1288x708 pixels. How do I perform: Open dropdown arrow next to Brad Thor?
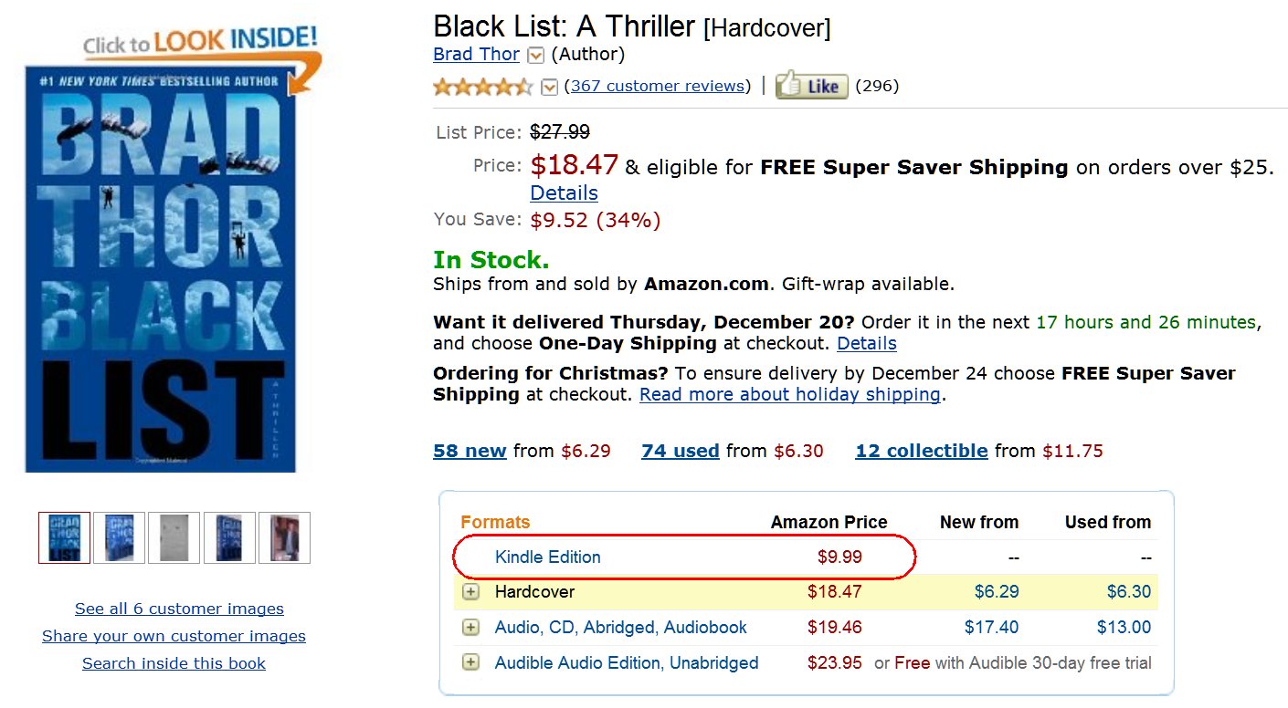point(536,56)
